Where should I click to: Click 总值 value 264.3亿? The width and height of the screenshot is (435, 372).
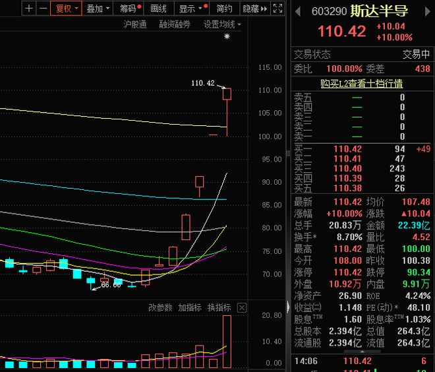[x=414, y=331]
